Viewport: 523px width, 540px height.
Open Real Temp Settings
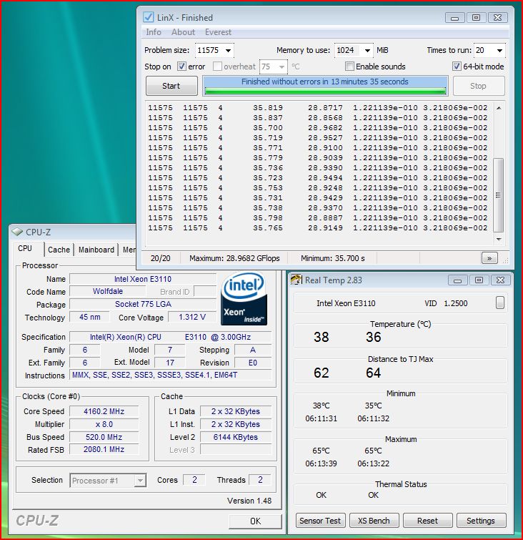[x=481, y=521]
